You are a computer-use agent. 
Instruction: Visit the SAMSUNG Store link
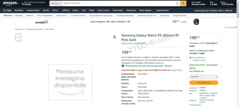coord(133,44)
